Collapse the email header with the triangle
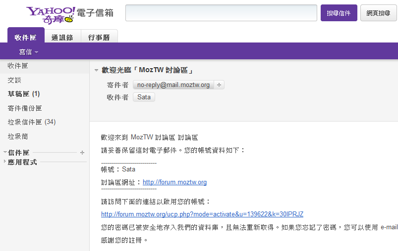The image size is (398, 251). click(96, 71)
